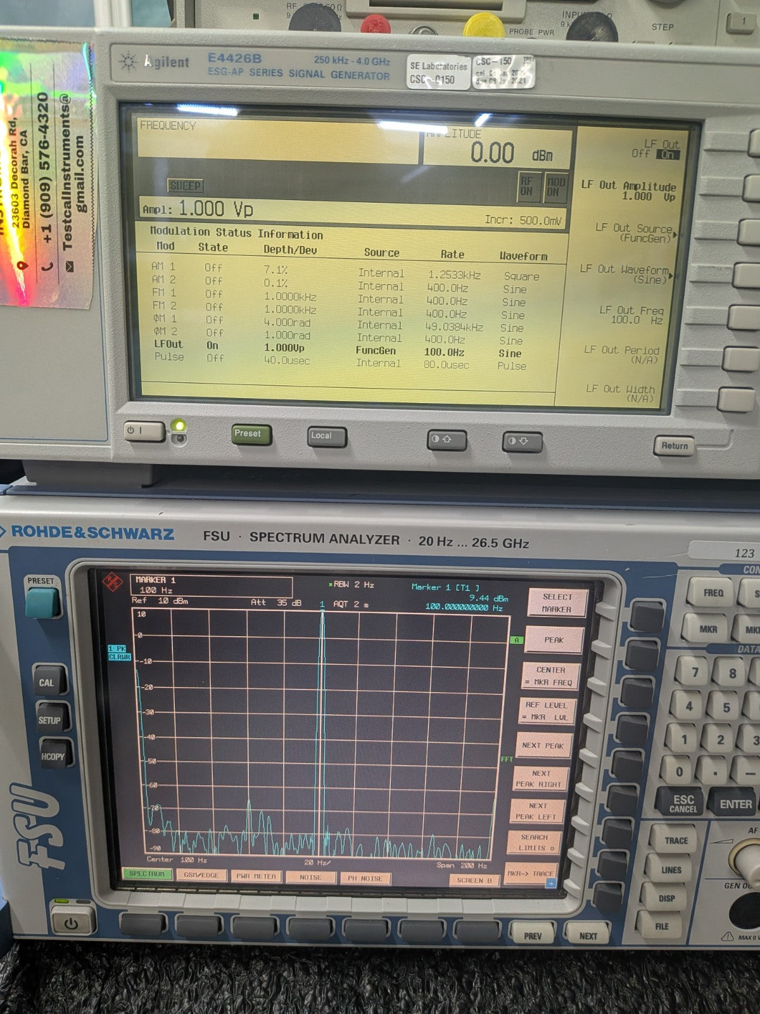Push the TRACE key on FSU
760x1014 pixels.
pos(676,841)
